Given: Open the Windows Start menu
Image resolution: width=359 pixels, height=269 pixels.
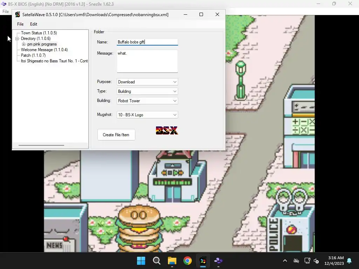Looking at the screenshot, I should [x=141, y=261].
